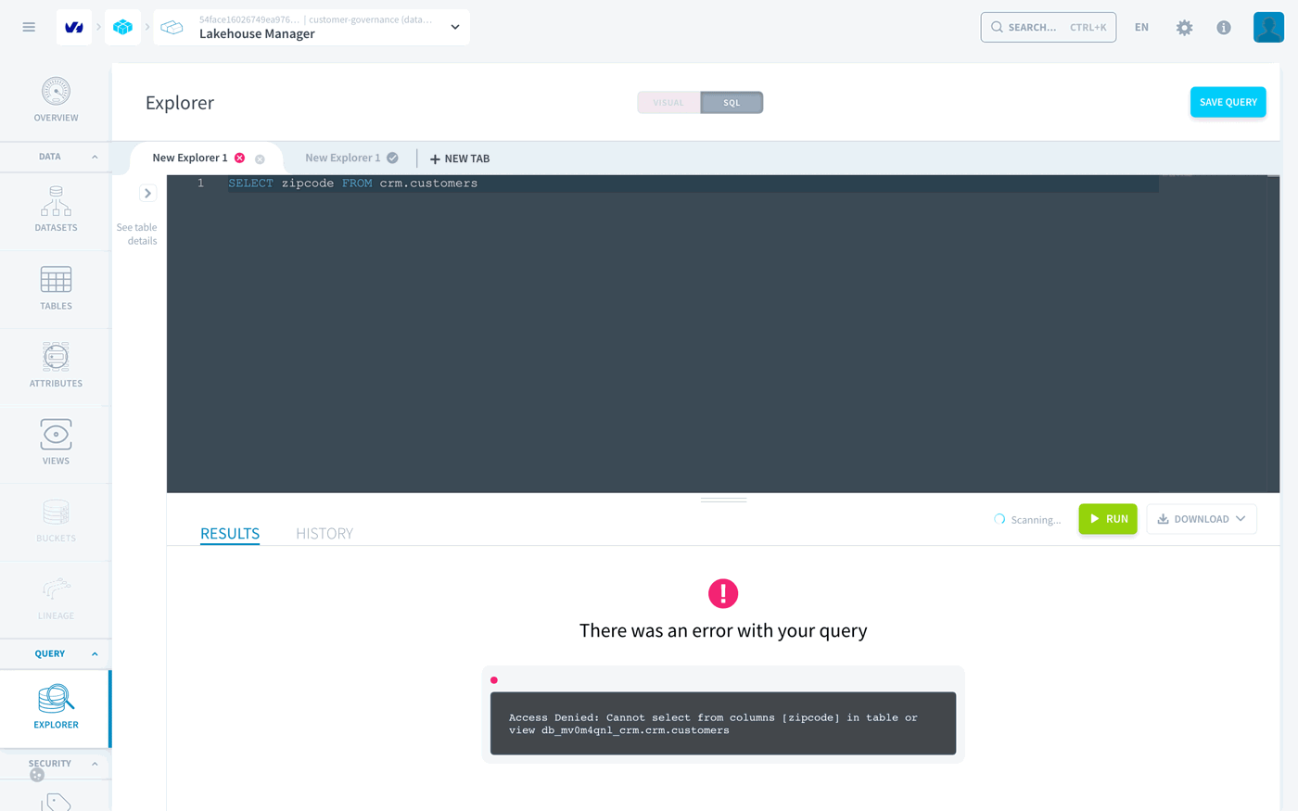Open Lineage in sidebar
This screenshot has height=811, width=1298.
[56, 599]
